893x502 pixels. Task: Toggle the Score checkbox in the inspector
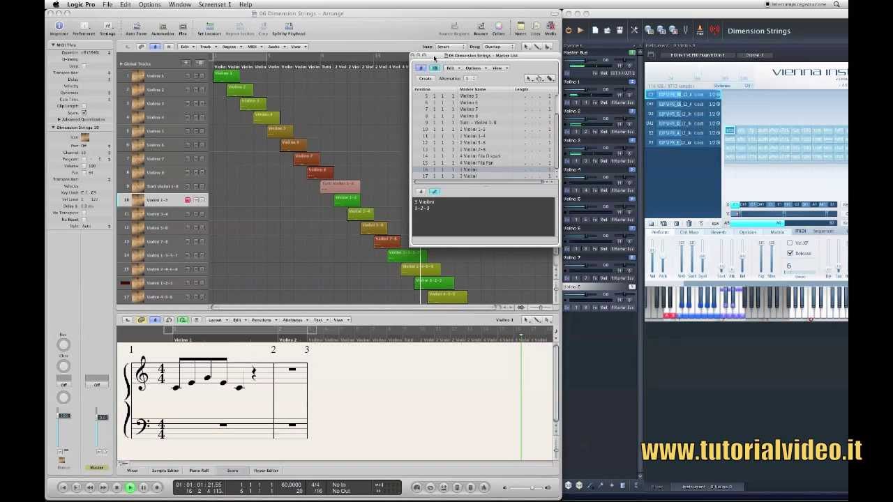[84, 112]
